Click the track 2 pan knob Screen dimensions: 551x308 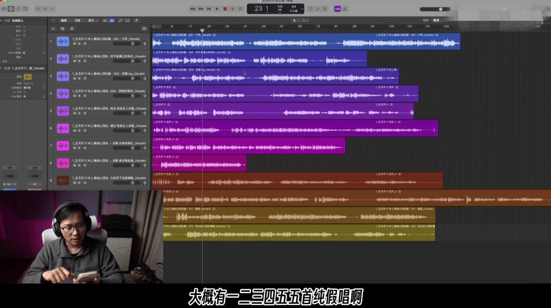(x=145, y=61)
